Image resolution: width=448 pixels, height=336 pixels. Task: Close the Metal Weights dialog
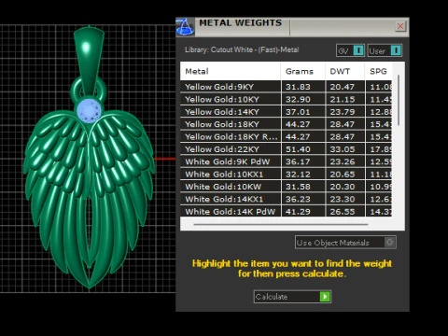pyautogui.click(x=400, y=26)
